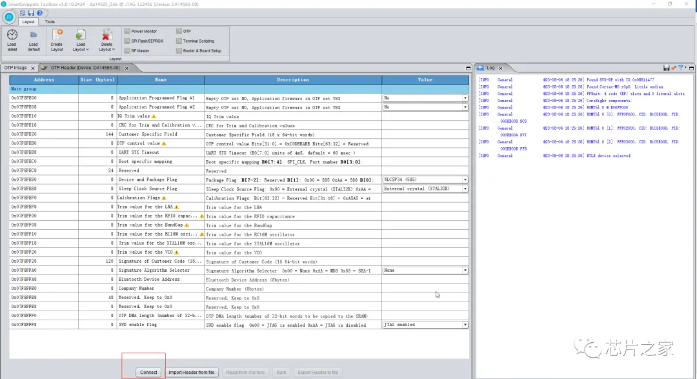
Task: Select OTP DMA length name cell
Action: [x=161, y=316]
